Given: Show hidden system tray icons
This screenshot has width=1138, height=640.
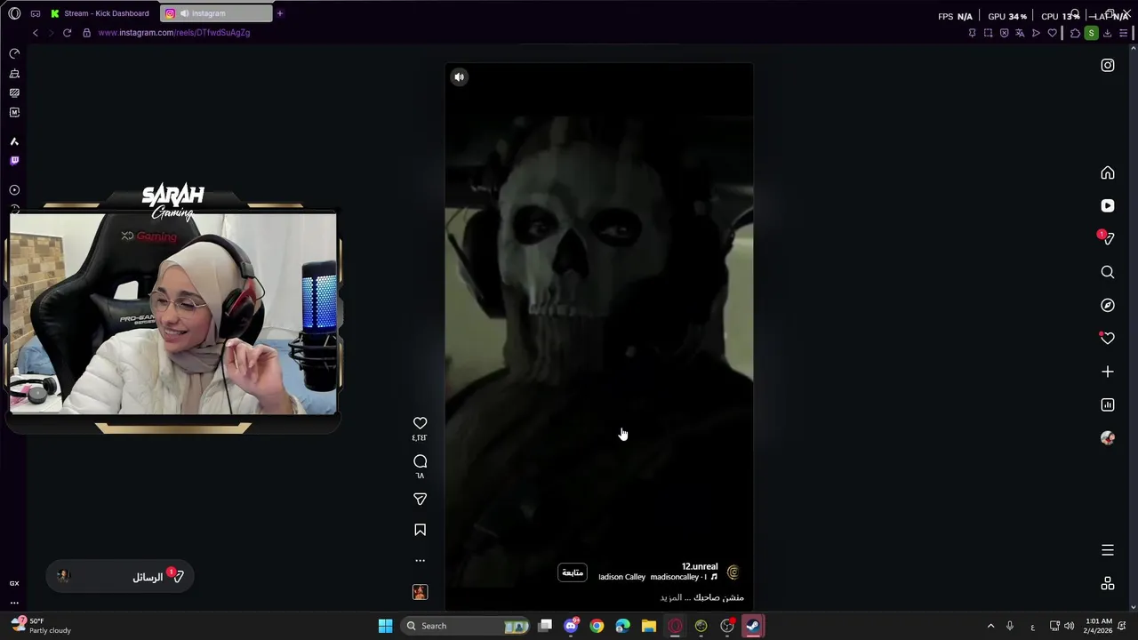Looking at the screenshot, I should click(990, 626).
